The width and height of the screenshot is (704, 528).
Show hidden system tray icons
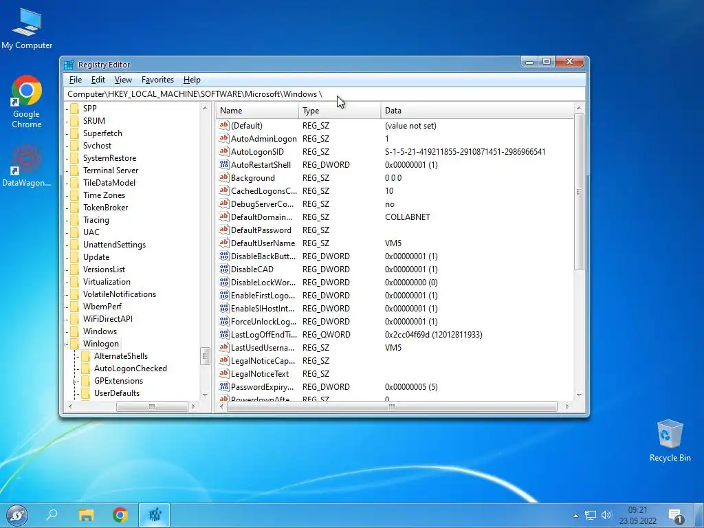click(575, 516)
